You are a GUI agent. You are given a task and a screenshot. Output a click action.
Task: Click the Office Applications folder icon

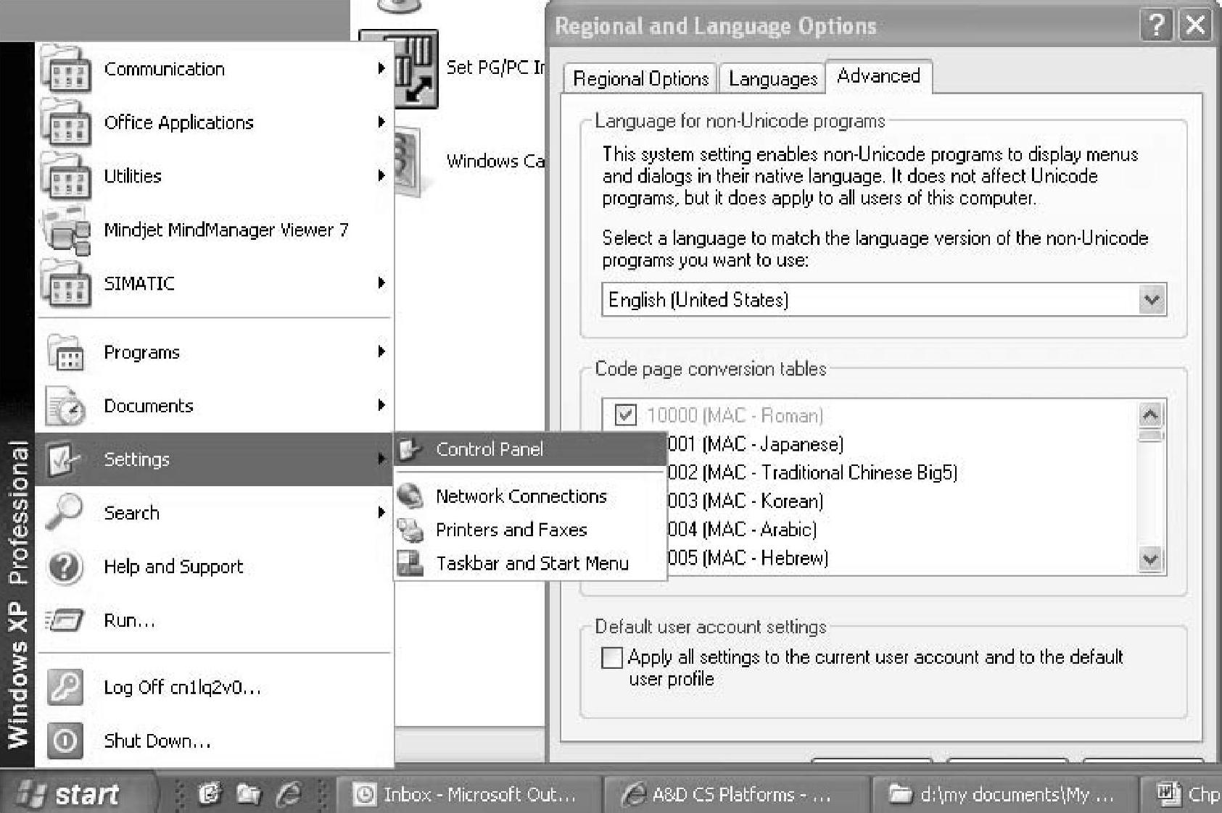(x=66, y=122)
